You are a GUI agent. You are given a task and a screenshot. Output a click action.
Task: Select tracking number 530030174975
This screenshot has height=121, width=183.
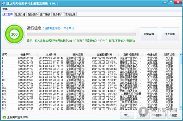(x=25, y=94)
